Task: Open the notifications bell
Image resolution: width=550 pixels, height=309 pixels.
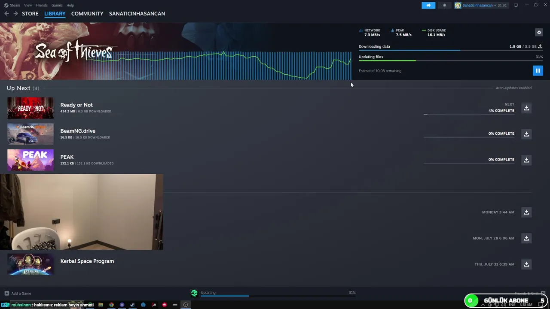Action: point(444,5)
